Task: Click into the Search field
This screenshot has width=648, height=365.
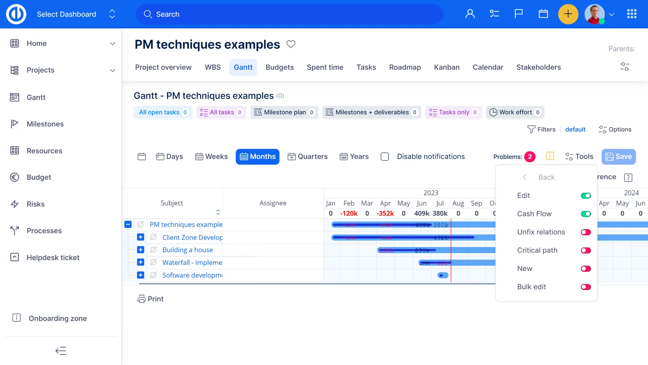Action: 290,14
